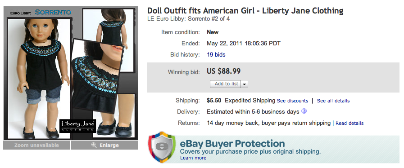Image resolution: width=404 pixels, height=168 pixels.
Task: Click the Zoom unavailable bar
Action: click(x=36, y=146)
